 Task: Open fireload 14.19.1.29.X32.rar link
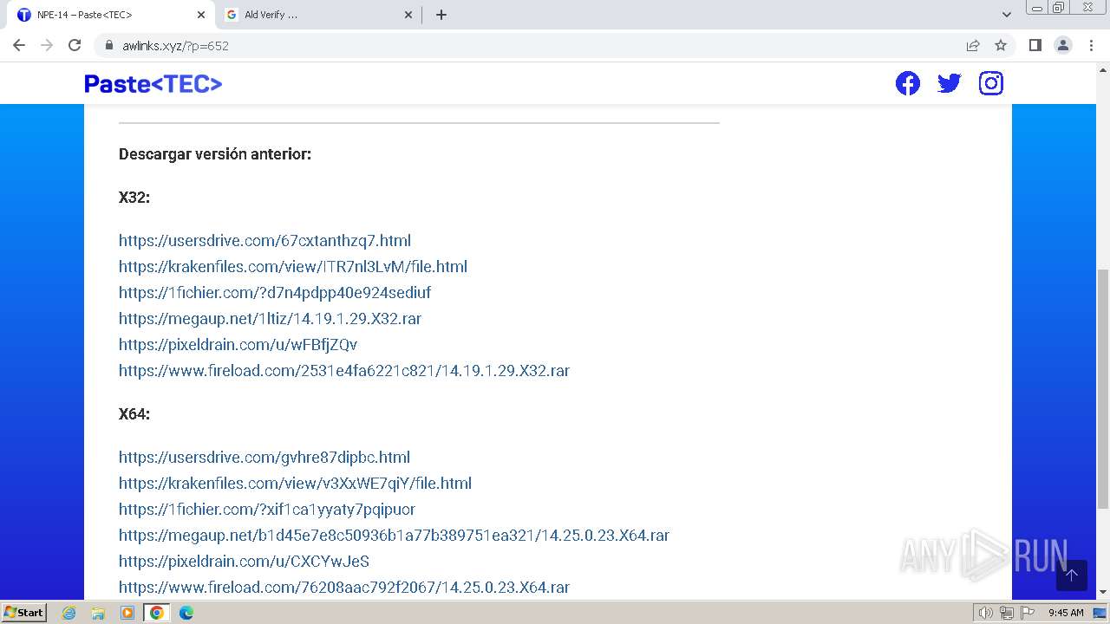[344, 370]
